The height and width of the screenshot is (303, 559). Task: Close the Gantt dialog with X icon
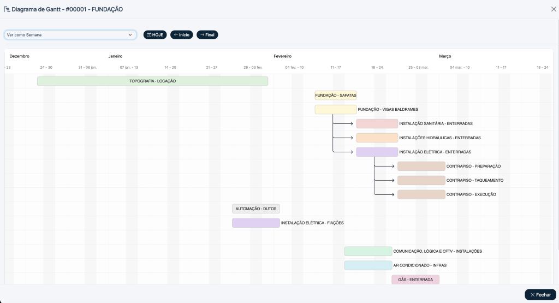pos(554,9)
